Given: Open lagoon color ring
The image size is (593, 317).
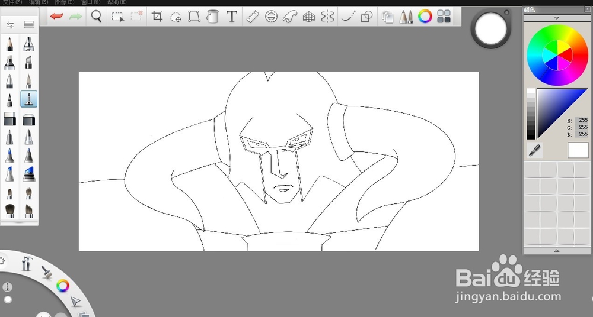Looking at the screenshot, I should click(x=63, y=286).
